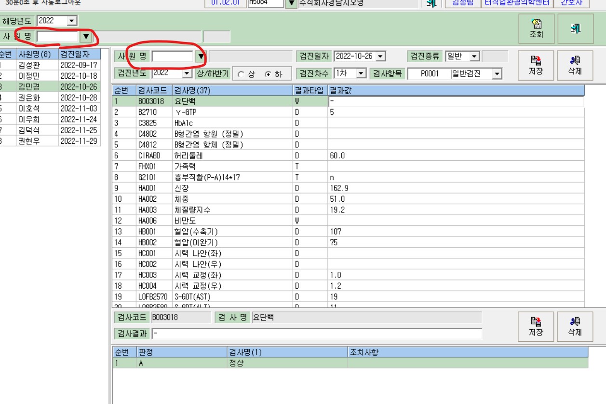Click the 검사명(37) column header
This screenshot has width=606, height=404.
(232, 90)
